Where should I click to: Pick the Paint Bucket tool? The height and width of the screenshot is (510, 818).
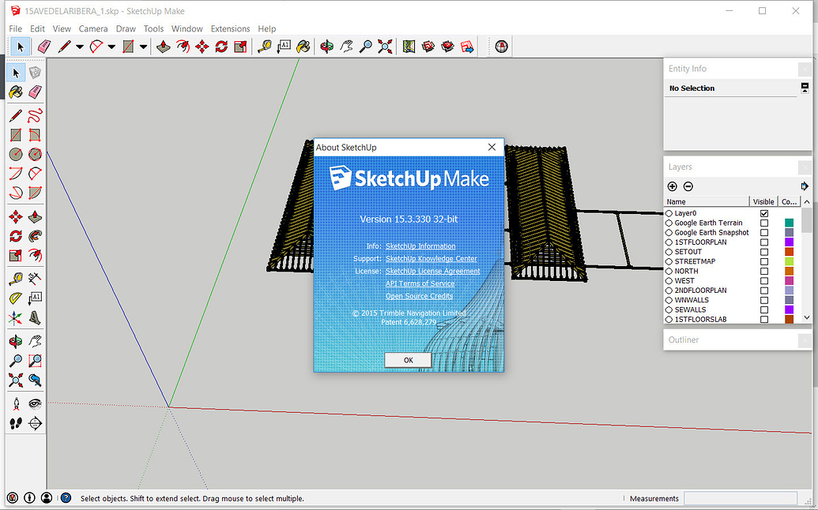tap(304, 47)
